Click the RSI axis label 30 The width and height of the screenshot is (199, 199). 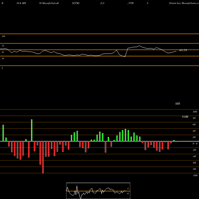click(x=3, y=59)
